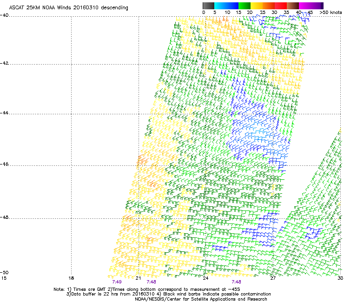Click the magenta 40-45 knots legend segment

(x=305, y=6)
